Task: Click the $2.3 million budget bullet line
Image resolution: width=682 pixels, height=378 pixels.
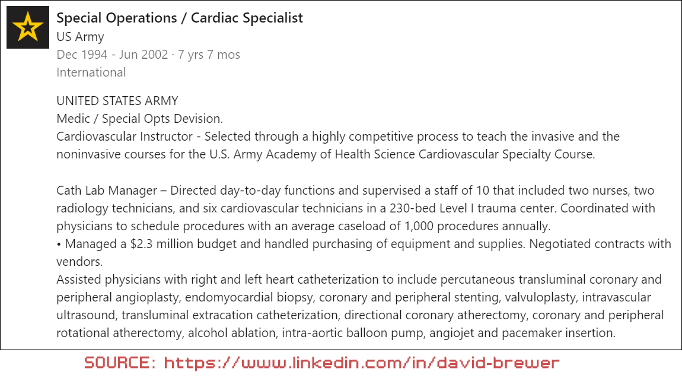Action: tap(364, 244)
